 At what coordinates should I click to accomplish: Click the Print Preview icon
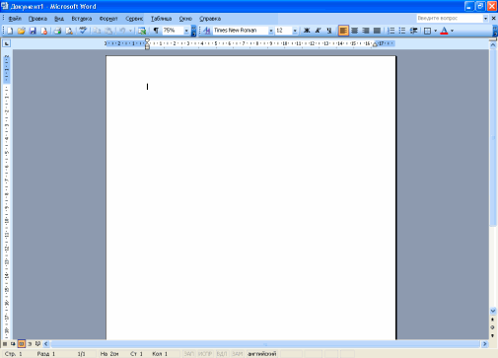pos(69,31)
